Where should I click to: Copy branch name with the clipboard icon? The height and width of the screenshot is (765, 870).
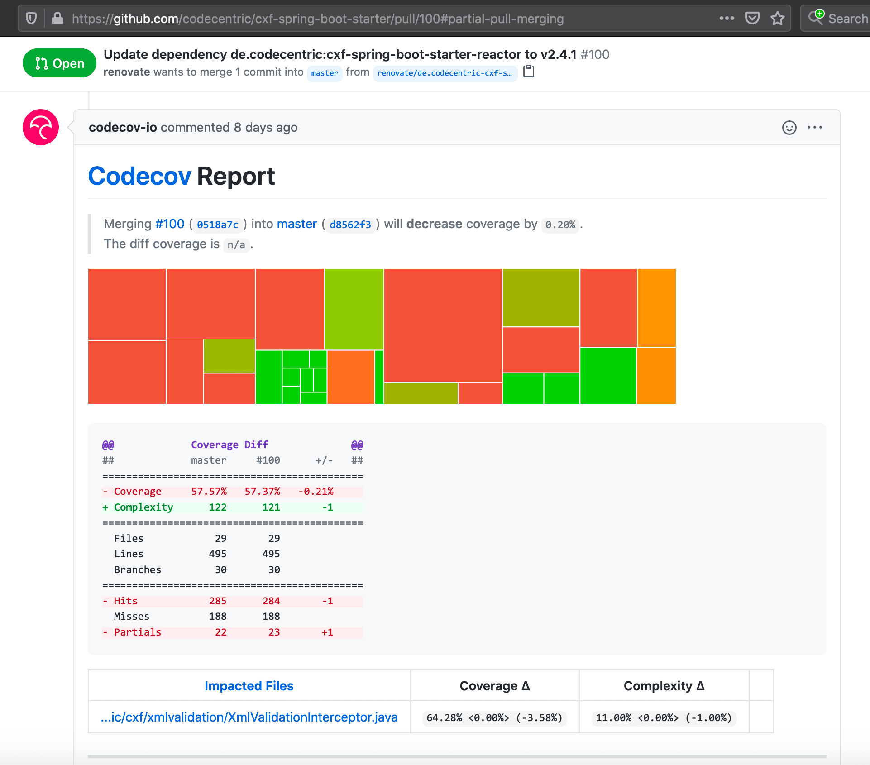pos(529,72)
